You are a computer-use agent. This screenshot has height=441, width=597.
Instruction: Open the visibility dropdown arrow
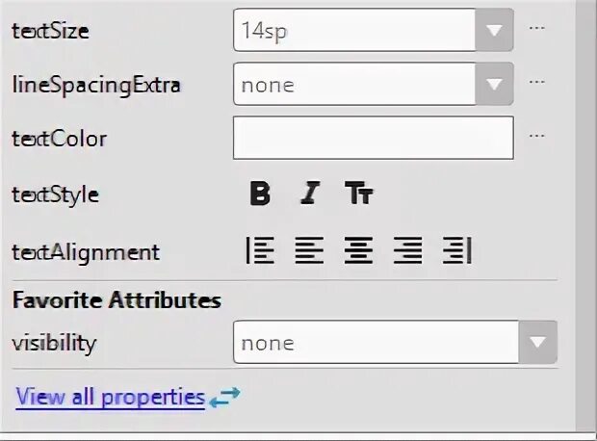(x=538, y=343)
